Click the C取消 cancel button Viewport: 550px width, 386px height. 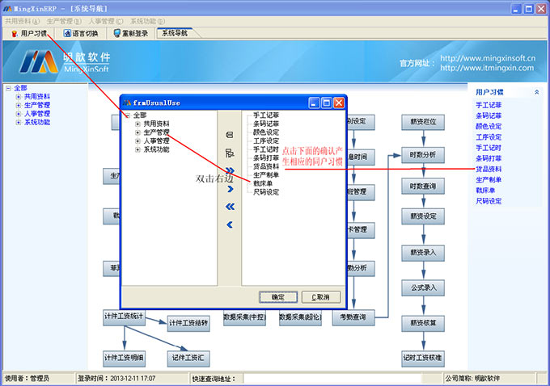click(320, 297)
